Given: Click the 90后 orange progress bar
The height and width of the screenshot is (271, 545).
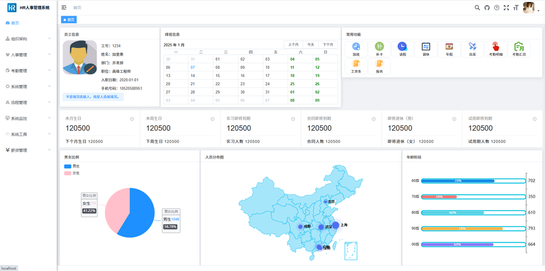Looking at the screenshot, I should (463, 229).
